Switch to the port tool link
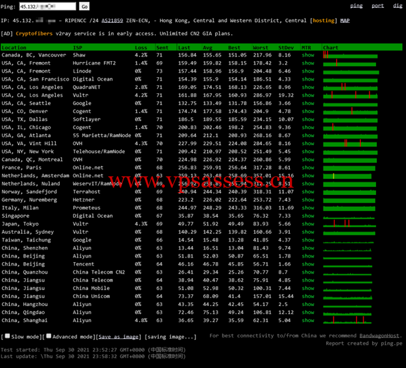The image size is (406, 368). tap(377, 6)
